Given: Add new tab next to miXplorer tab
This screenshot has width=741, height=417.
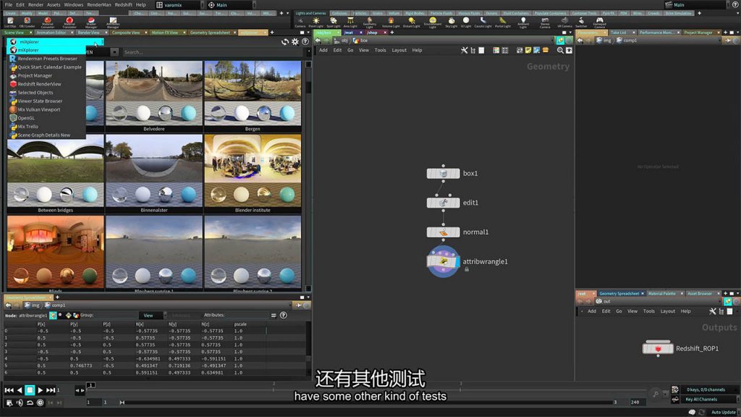Looking at the screenshot, I should 272,33.
